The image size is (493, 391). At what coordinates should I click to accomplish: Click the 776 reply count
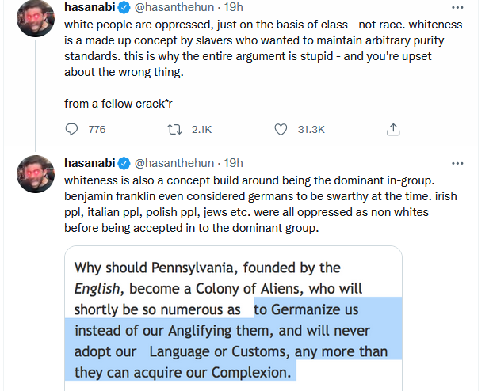pyautogui.click(x=97, y=129)
